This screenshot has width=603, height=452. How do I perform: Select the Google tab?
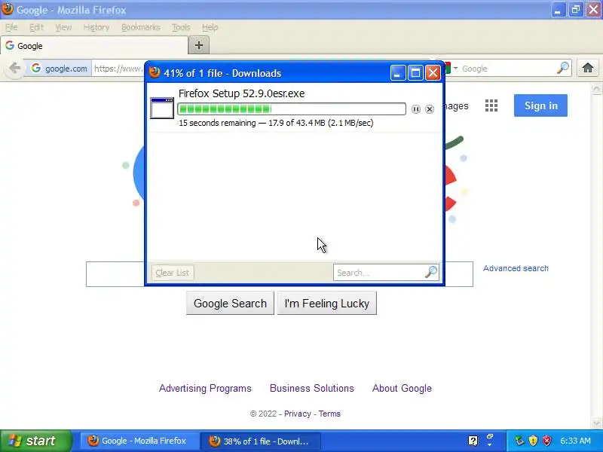(94, 46)
